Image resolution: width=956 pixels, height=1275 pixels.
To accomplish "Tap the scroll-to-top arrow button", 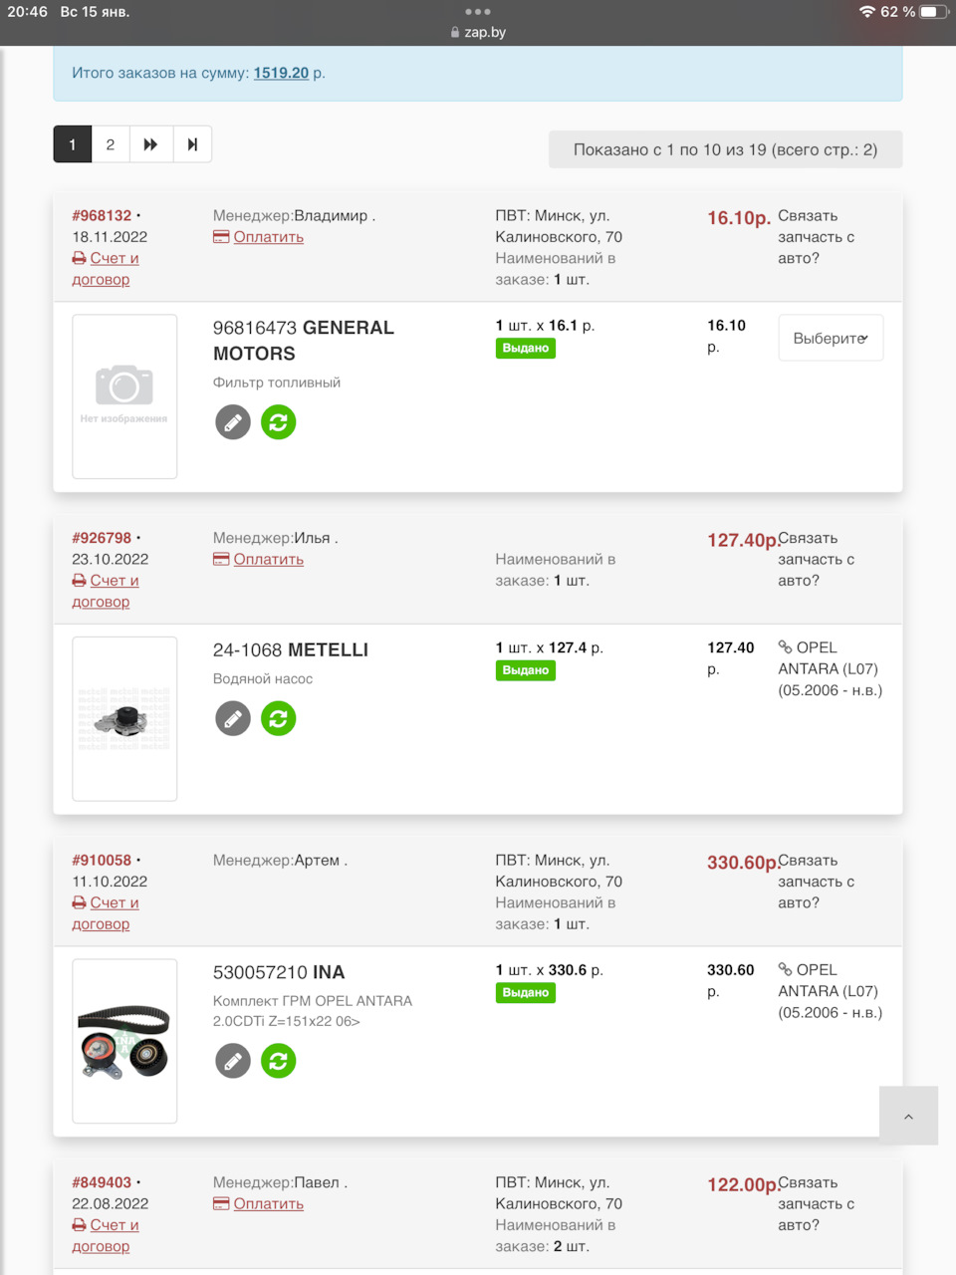I will click(x=908, y=1116).
